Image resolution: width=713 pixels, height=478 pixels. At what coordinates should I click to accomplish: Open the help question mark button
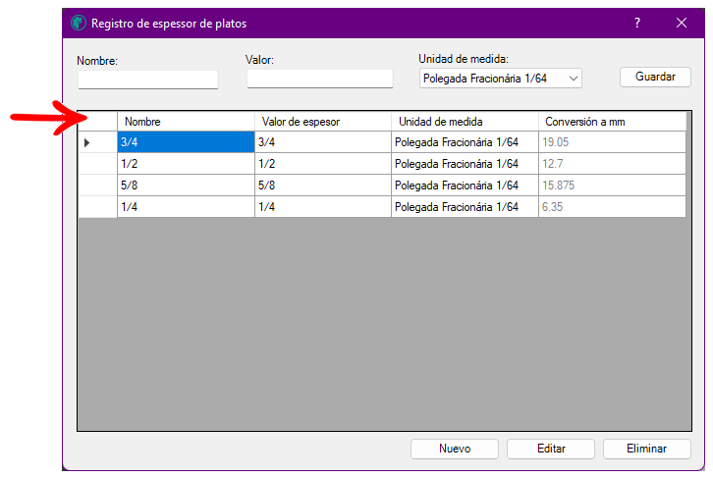pos(637,23)
